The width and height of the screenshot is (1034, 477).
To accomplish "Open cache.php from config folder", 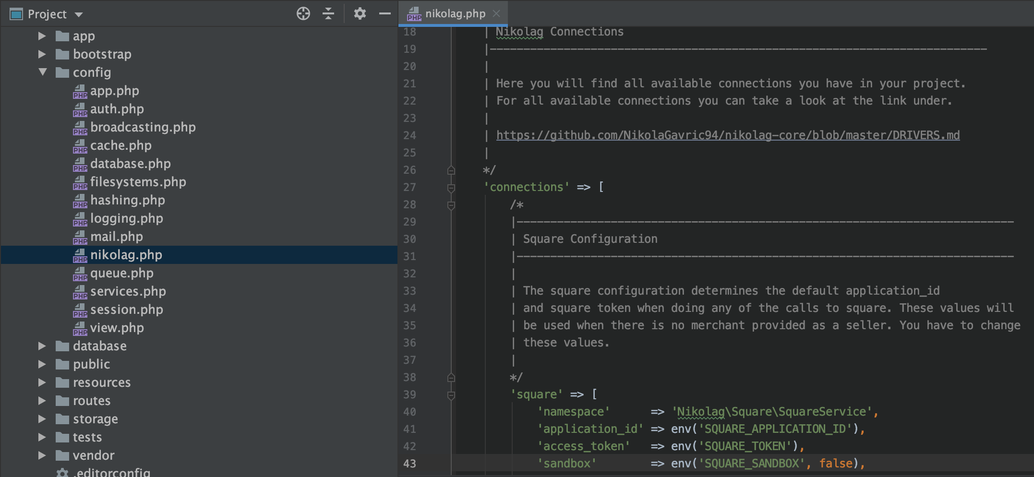I will pos(121,145).
